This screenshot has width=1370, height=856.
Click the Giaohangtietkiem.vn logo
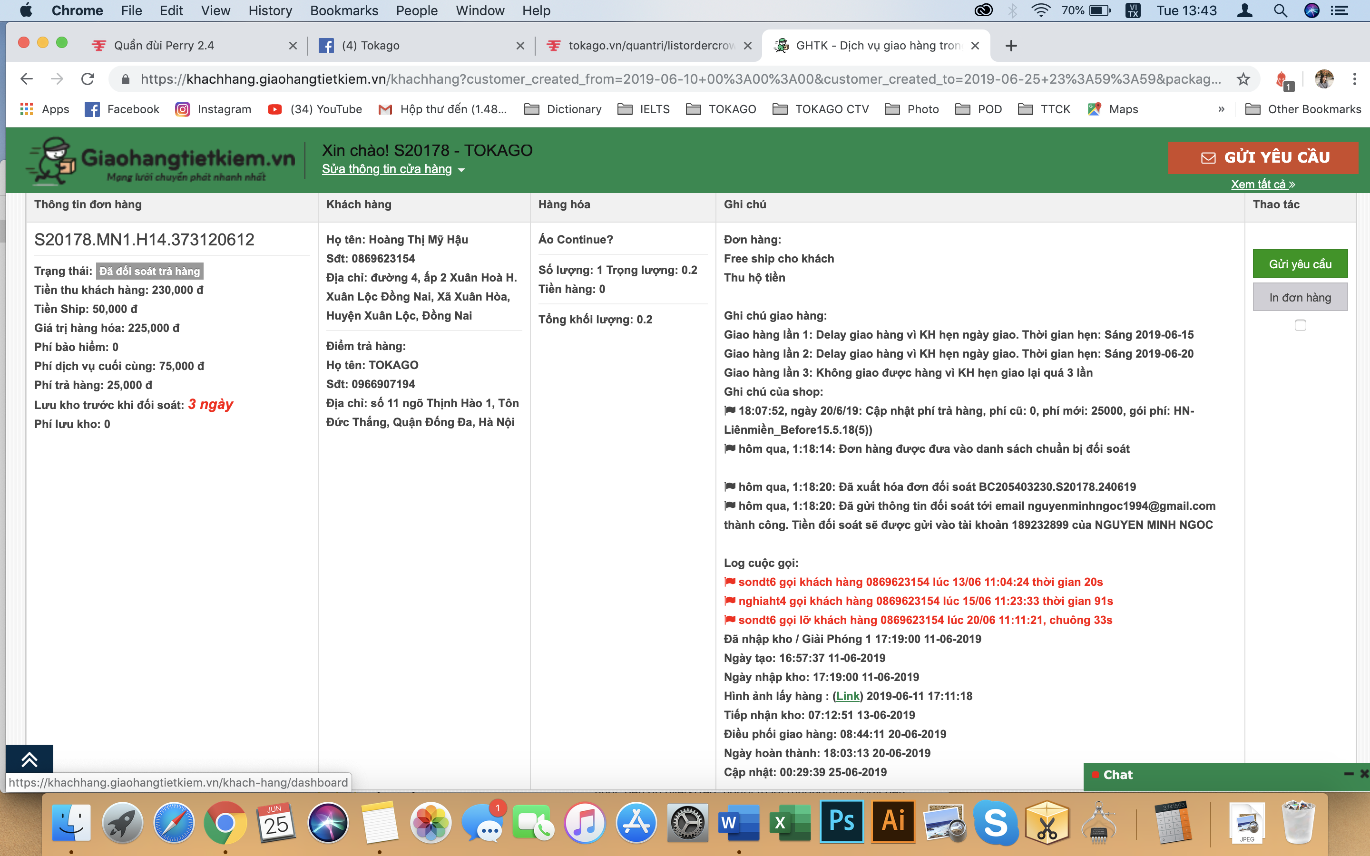(161, 161)
